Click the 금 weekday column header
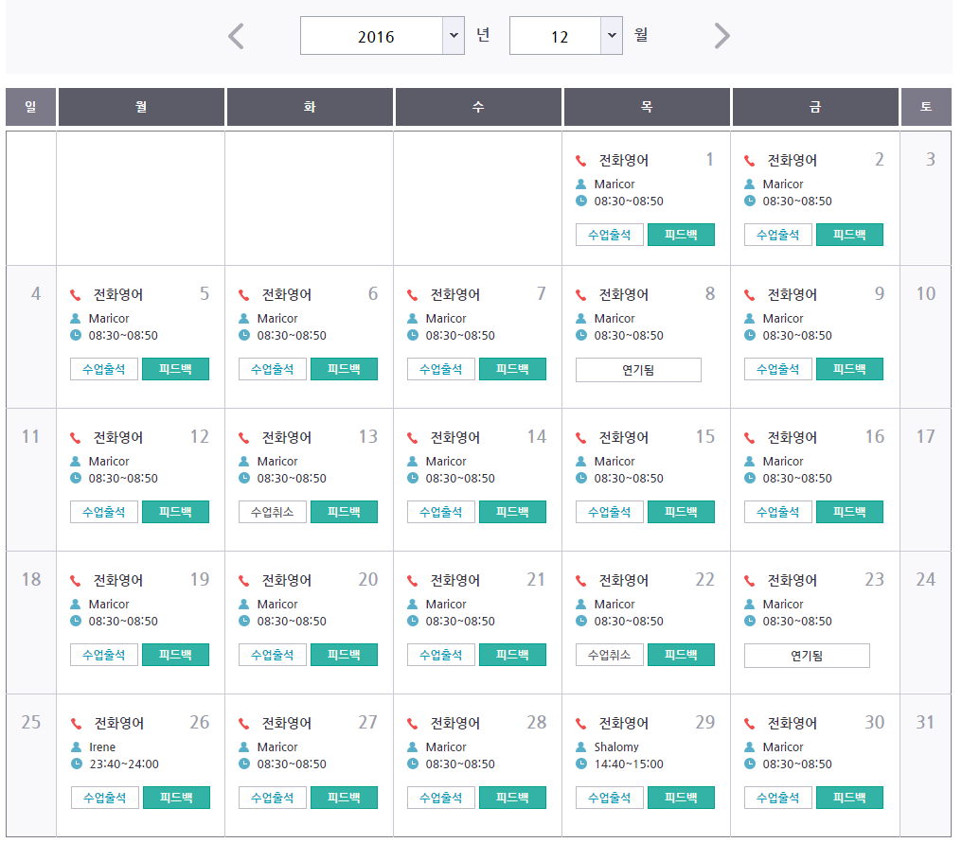Screen dimensions: 962x843 815,107
